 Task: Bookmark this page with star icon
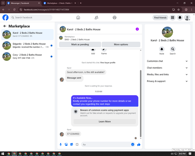(179, 10)
